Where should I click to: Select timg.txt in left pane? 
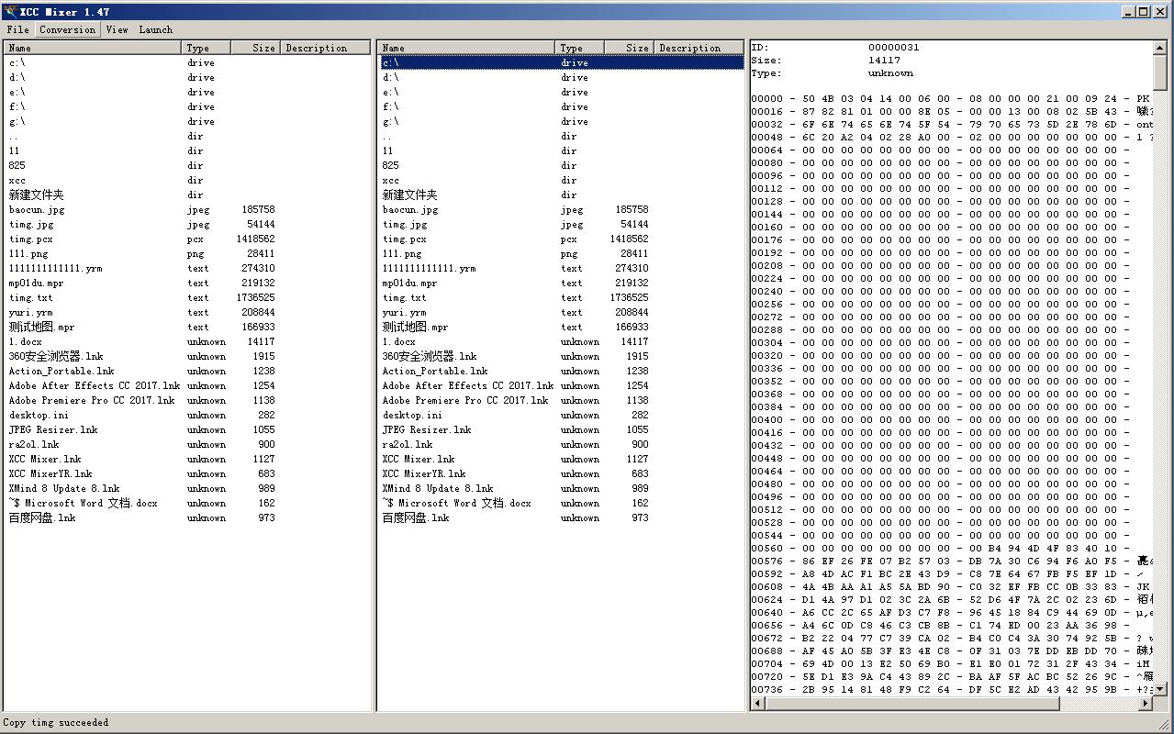pos(31,297)
